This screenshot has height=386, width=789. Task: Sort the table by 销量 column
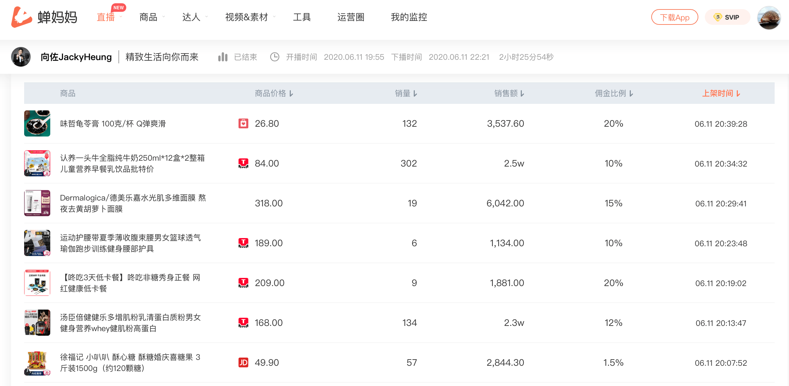coord(406,93)
